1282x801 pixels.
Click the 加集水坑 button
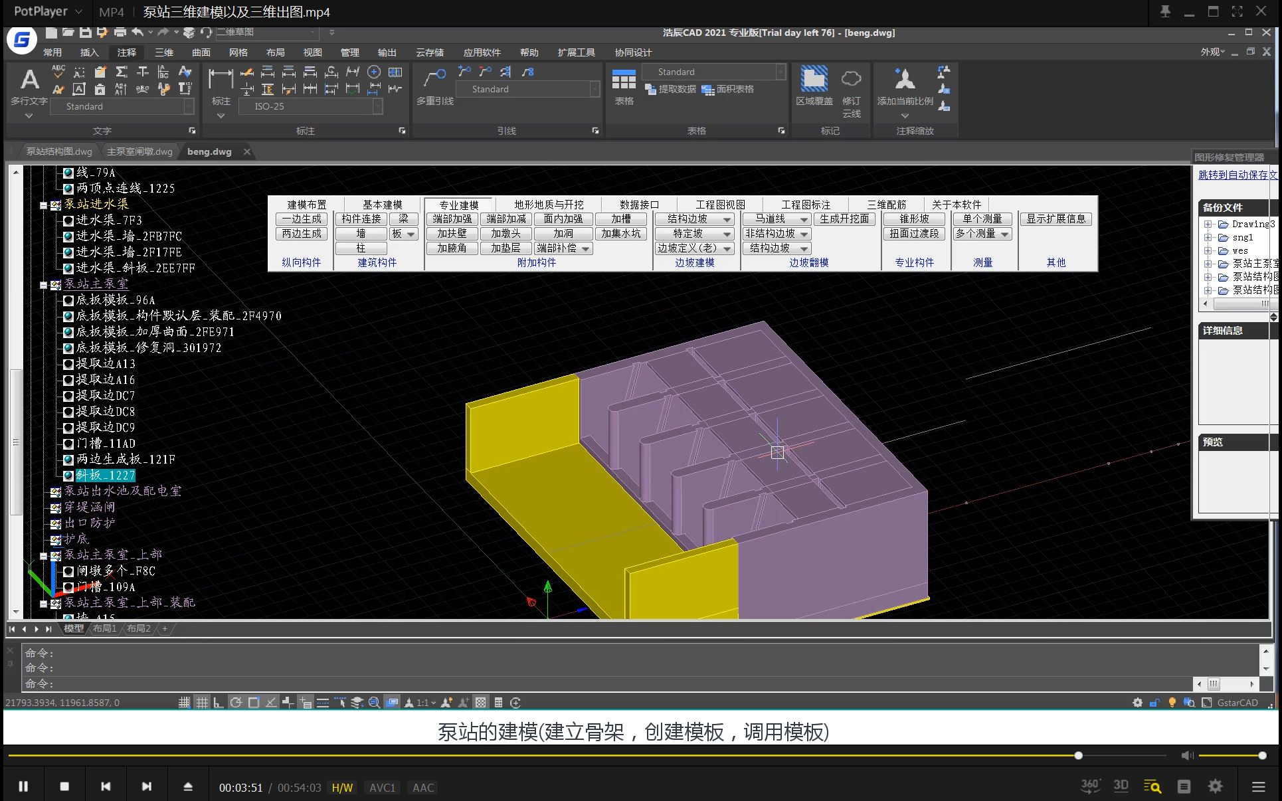coord(621,234)
